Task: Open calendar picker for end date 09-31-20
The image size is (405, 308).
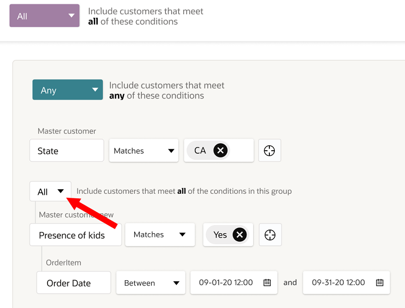Action: (380, 283)
